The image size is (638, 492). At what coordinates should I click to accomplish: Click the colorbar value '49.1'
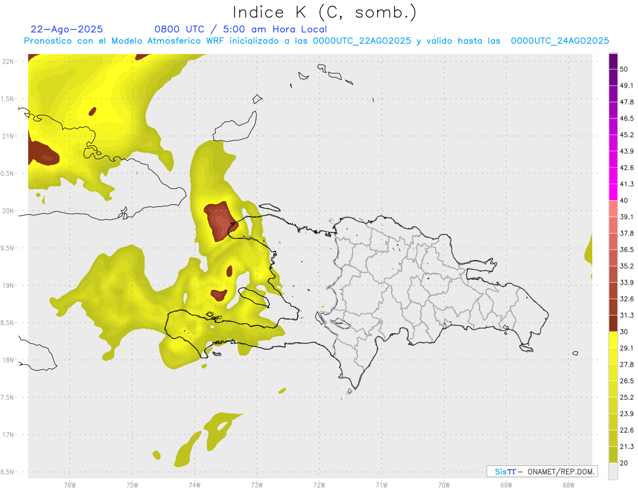[x=627, y=85]
